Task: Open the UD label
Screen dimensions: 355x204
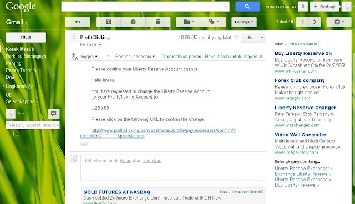Action: (x=9, y=95)
